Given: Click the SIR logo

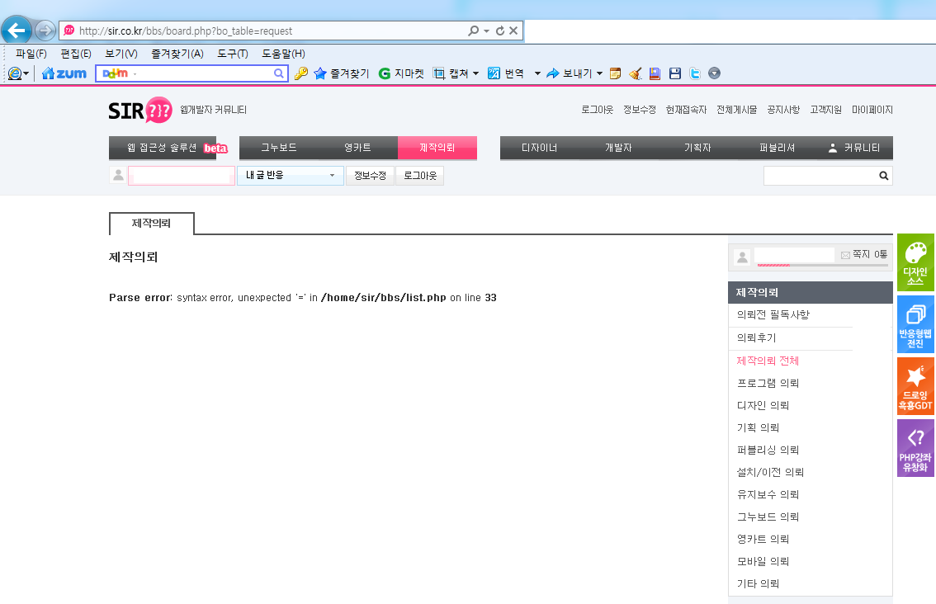Looking at the screenshot, I should [139, 110].
